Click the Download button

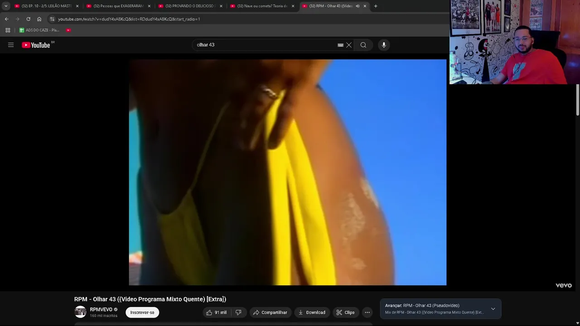tap(312, 312)
